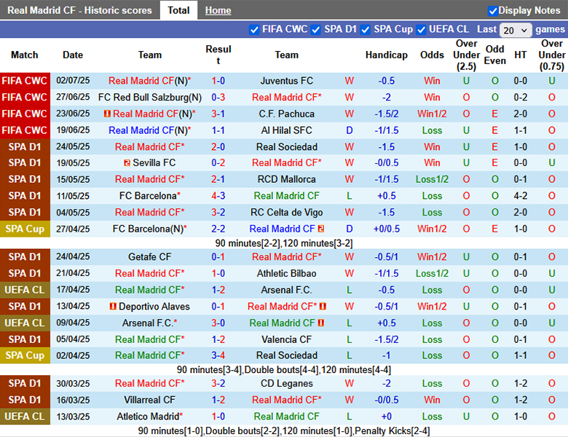Click the 0-3 result of Salzburg match
The height and width of the screenshot is (437, 568).
click(x=218, y=98)
